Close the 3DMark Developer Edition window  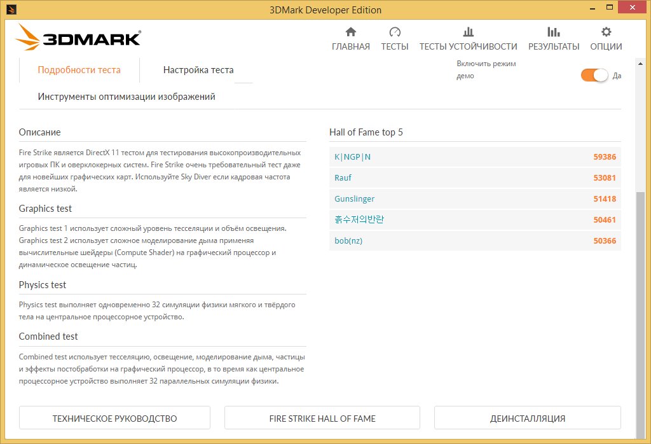(x=633, y=8)
